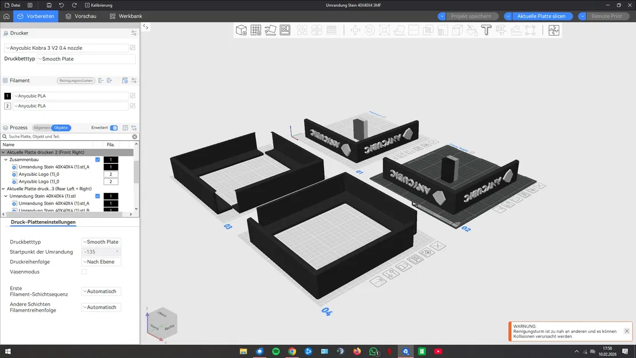Click filament 1 black color swatch
Screen dimensions: 636x358
[x=6, y=96]
